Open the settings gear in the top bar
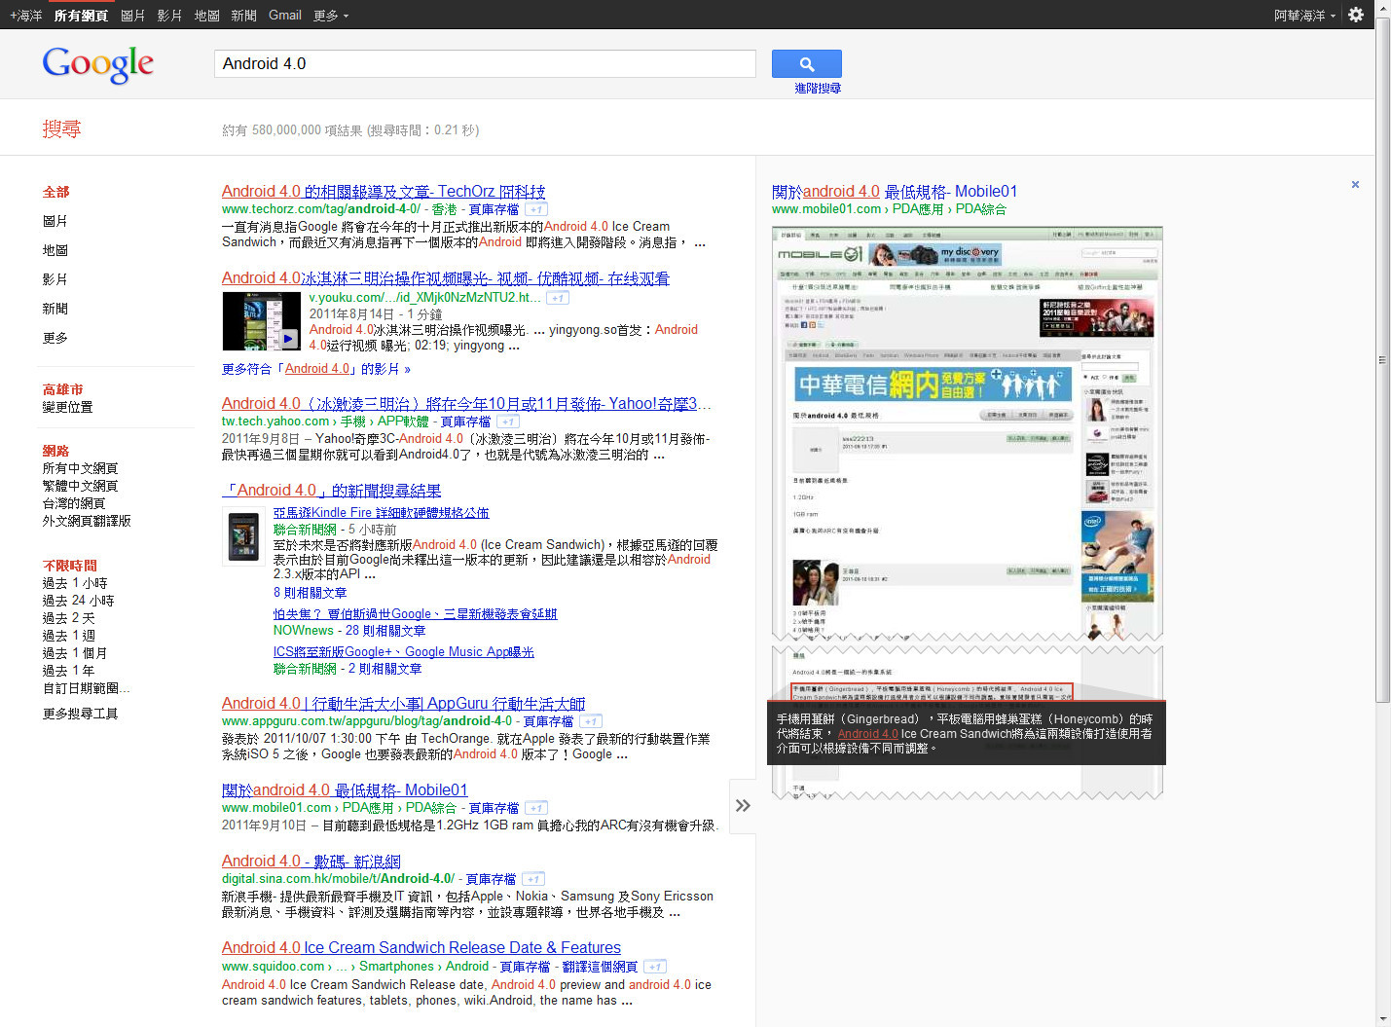1391x1027 pixels. pyautogui.click(x=1356, y=15)
